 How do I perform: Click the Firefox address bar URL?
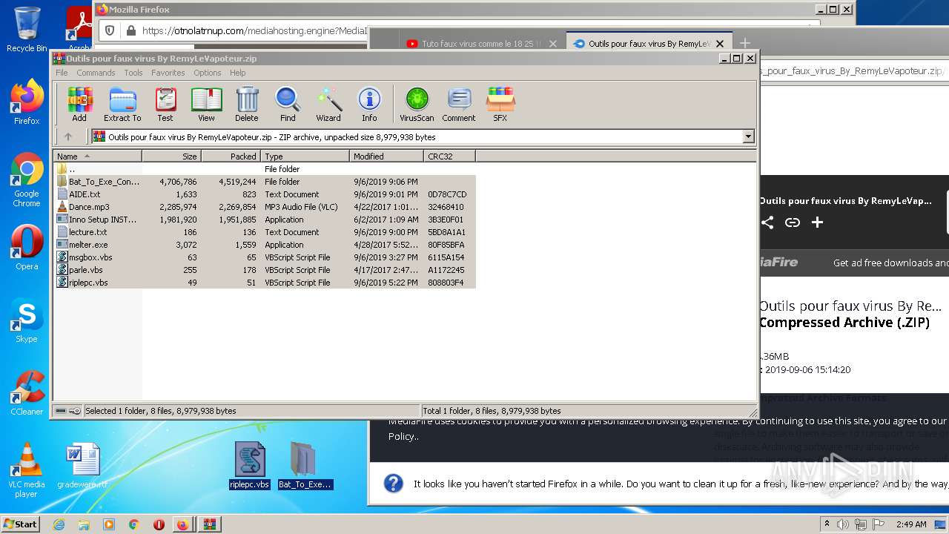click(x=254, y=30)
